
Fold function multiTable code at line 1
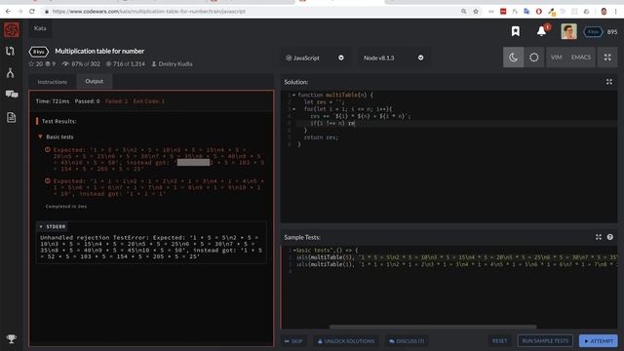[x=293, y=96]
